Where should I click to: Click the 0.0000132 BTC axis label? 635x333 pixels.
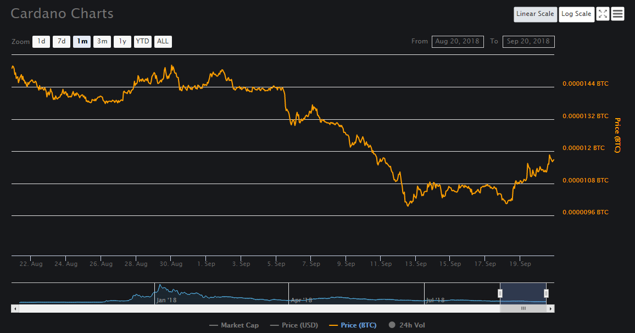tap(586, 116)
